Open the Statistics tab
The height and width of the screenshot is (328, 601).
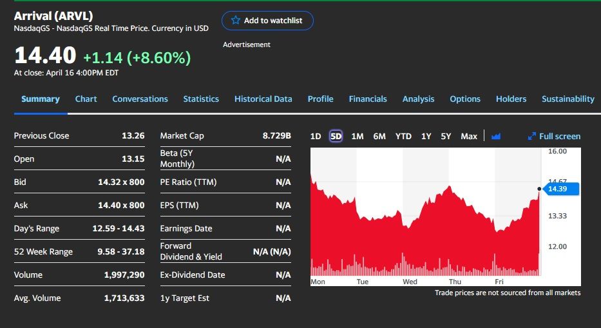[x=201, y=99]
